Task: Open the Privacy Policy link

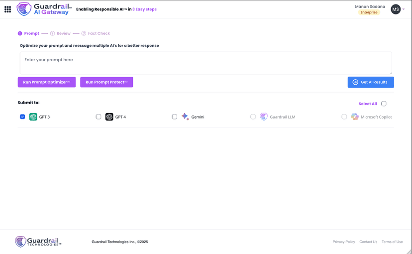Action: tap(344, 242)
